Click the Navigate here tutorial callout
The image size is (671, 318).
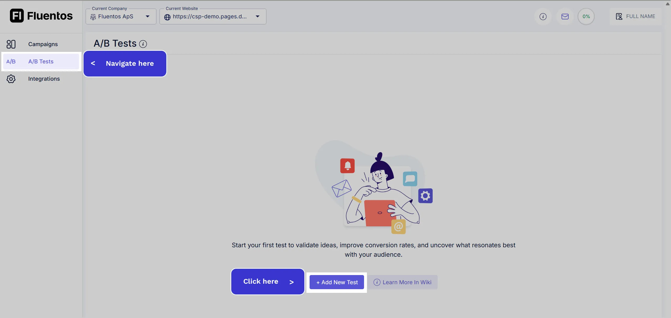[x=125, y=63]
